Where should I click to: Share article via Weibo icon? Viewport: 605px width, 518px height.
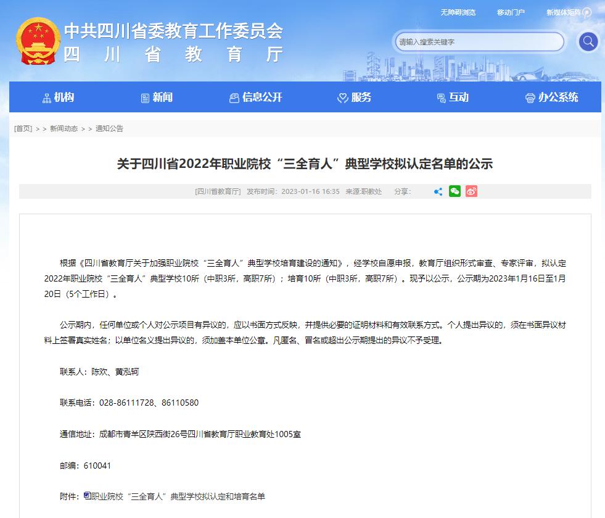coord(471,191)
